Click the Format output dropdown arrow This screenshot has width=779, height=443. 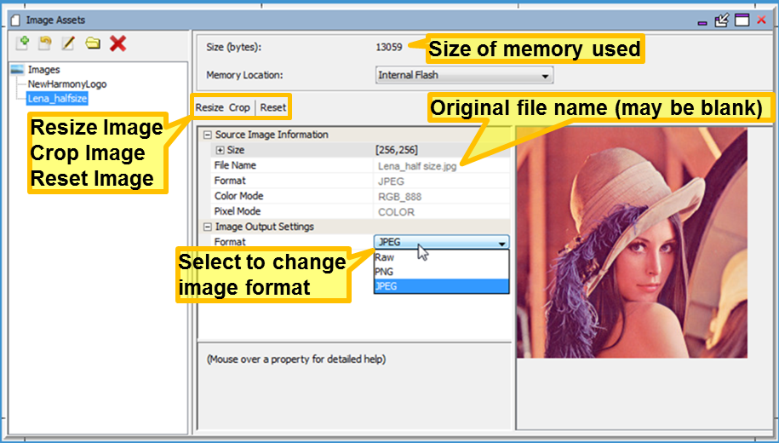click(501, 243)
